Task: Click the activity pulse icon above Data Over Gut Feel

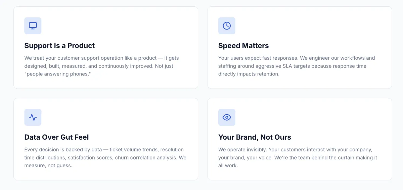Action: click(x=33, y=117)
